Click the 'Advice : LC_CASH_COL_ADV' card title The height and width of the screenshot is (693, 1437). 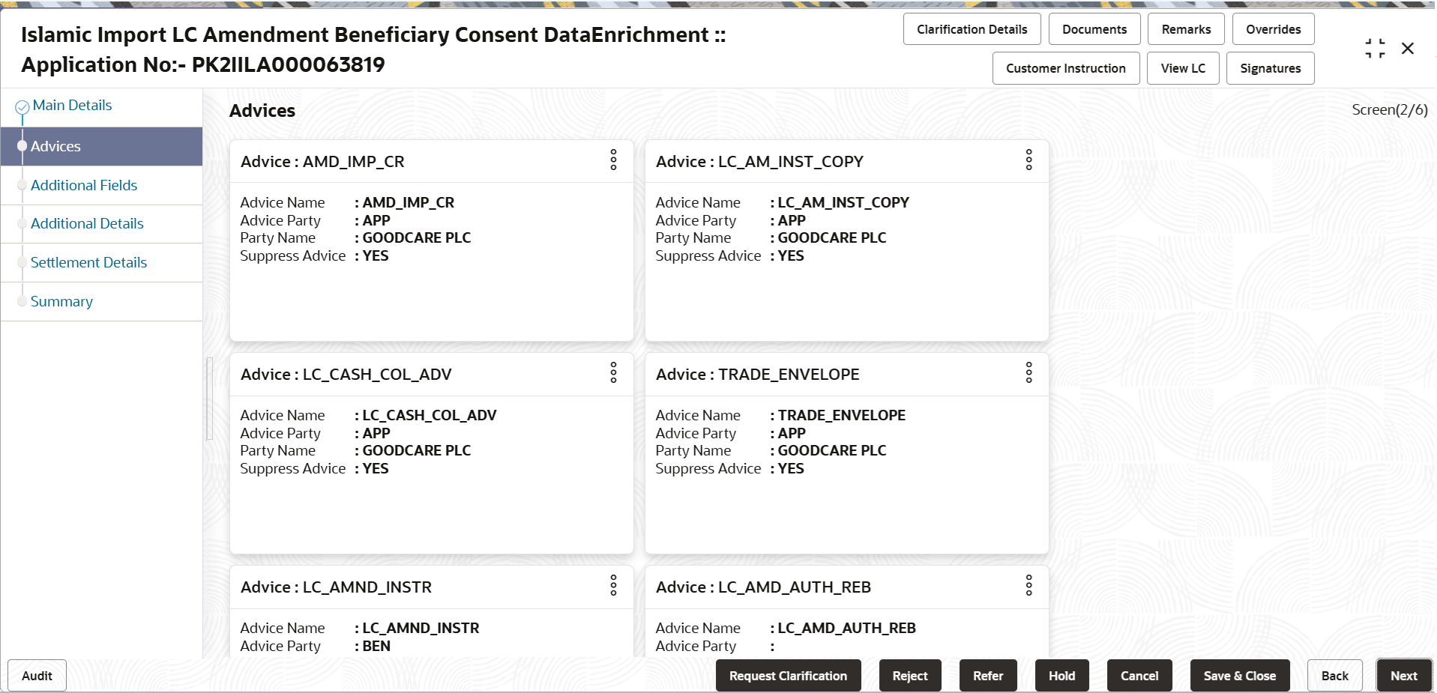tap(346, 375)
